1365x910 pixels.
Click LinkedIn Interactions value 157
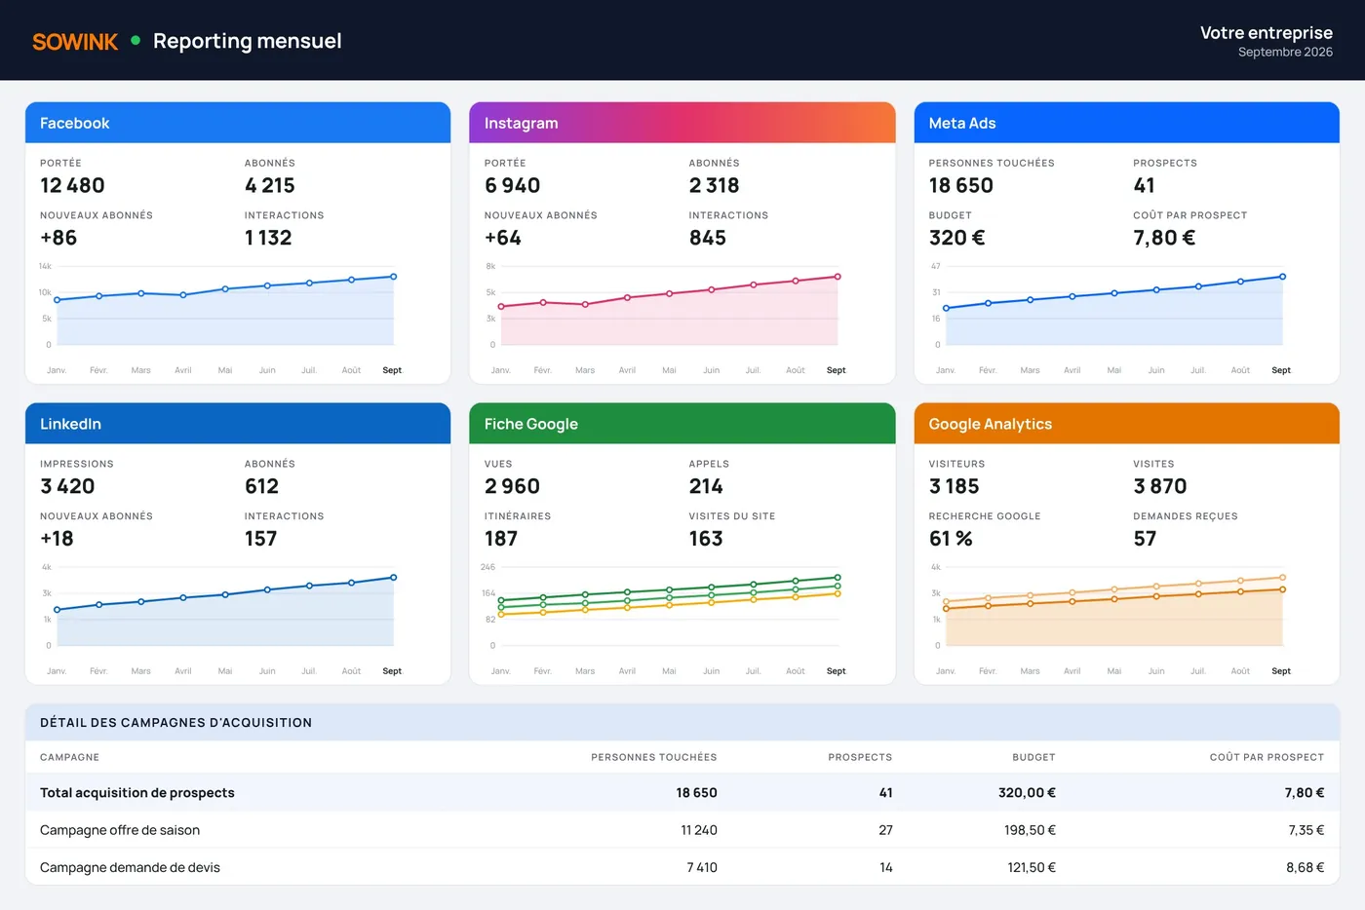pos(260,539)
